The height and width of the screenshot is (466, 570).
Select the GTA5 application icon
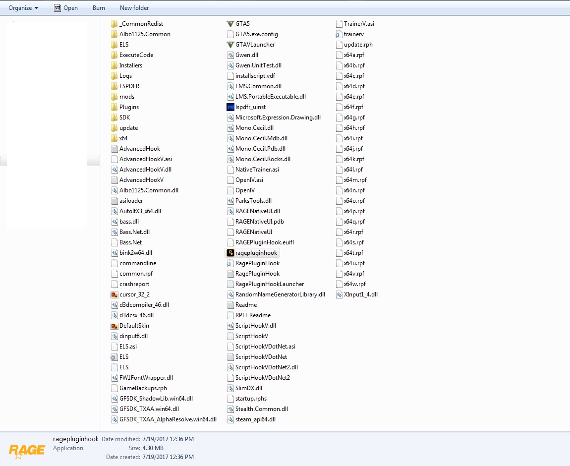click(x=230, y=24)
